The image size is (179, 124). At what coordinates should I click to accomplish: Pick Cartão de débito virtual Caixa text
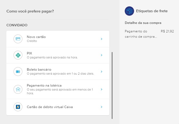click(50, 107)
